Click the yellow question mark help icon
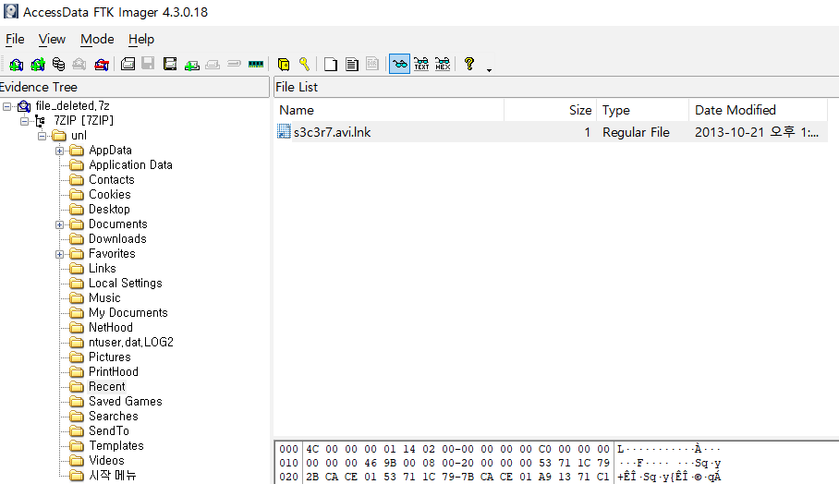839x484 pixels. [469, 64]
